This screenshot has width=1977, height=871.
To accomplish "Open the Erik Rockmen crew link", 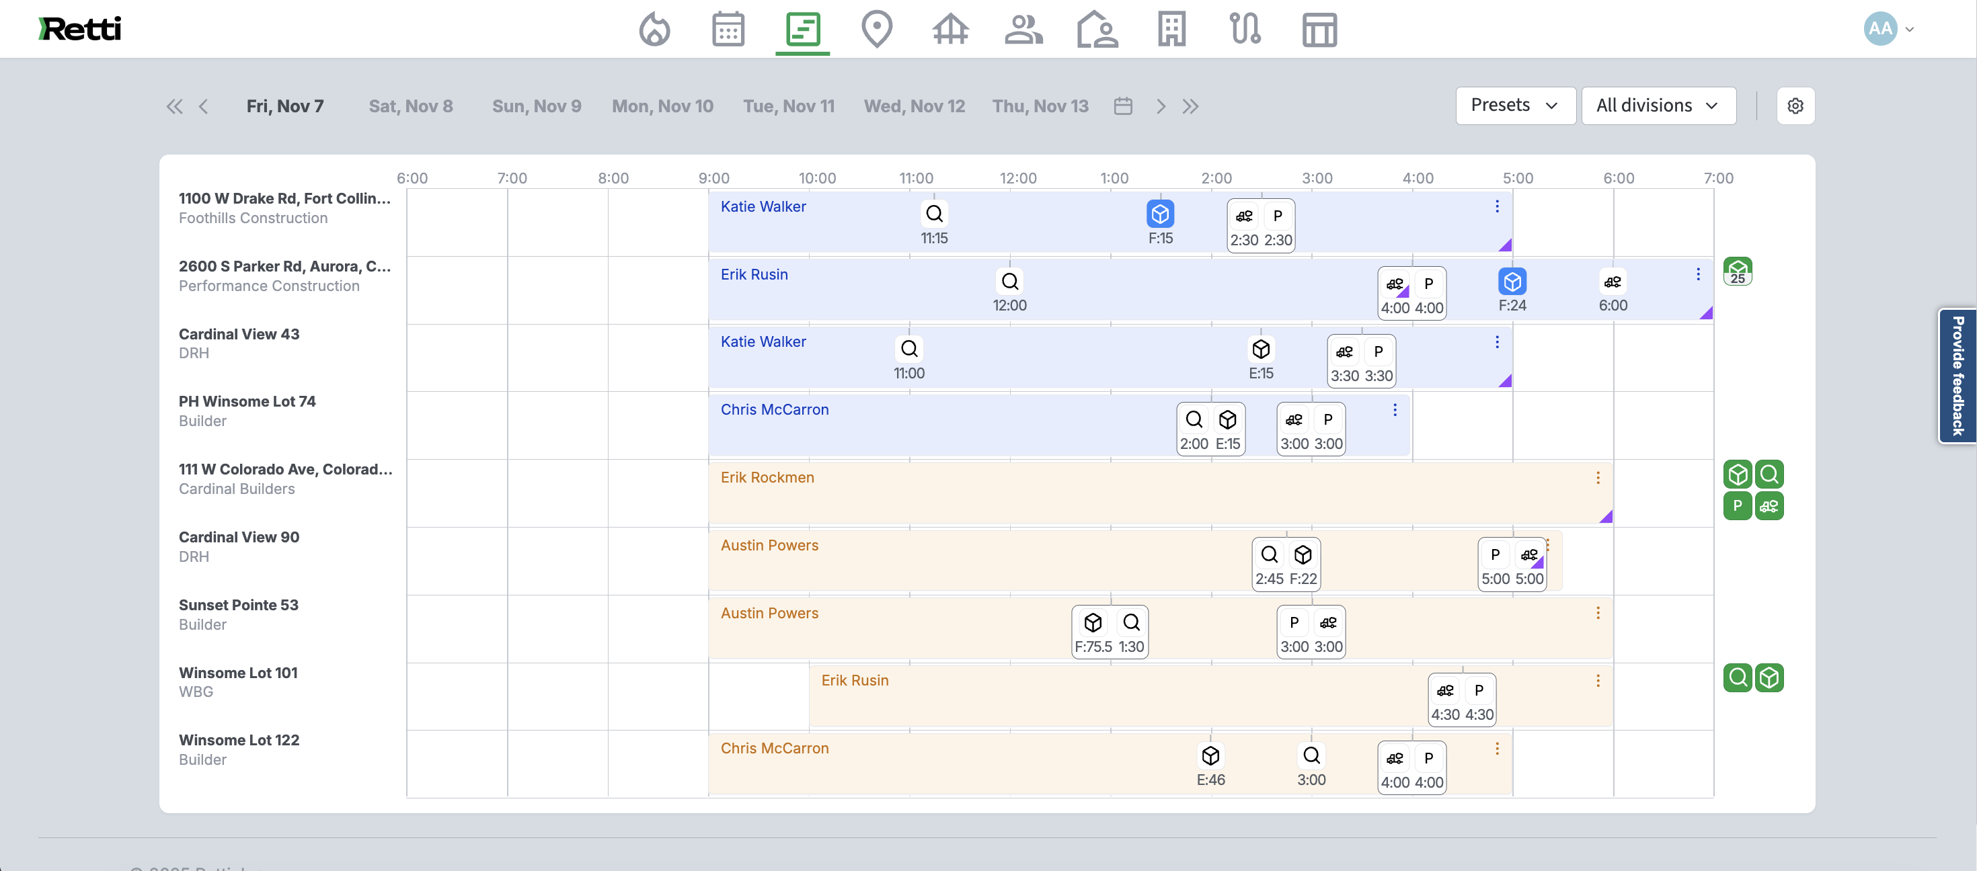I will [x=767, y=478].
